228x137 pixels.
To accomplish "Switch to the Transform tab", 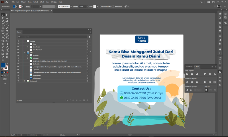I will click(x=189, y=66).
